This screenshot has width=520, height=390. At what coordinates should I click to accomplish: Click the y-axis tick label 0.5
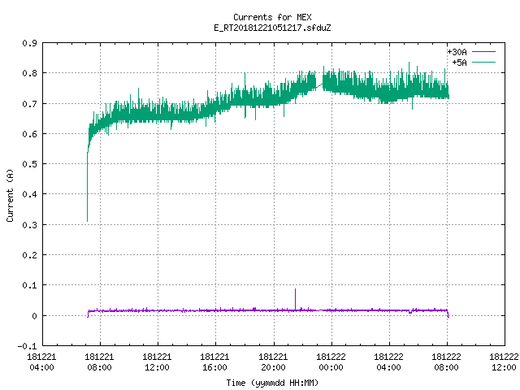(x=29, y=164)
